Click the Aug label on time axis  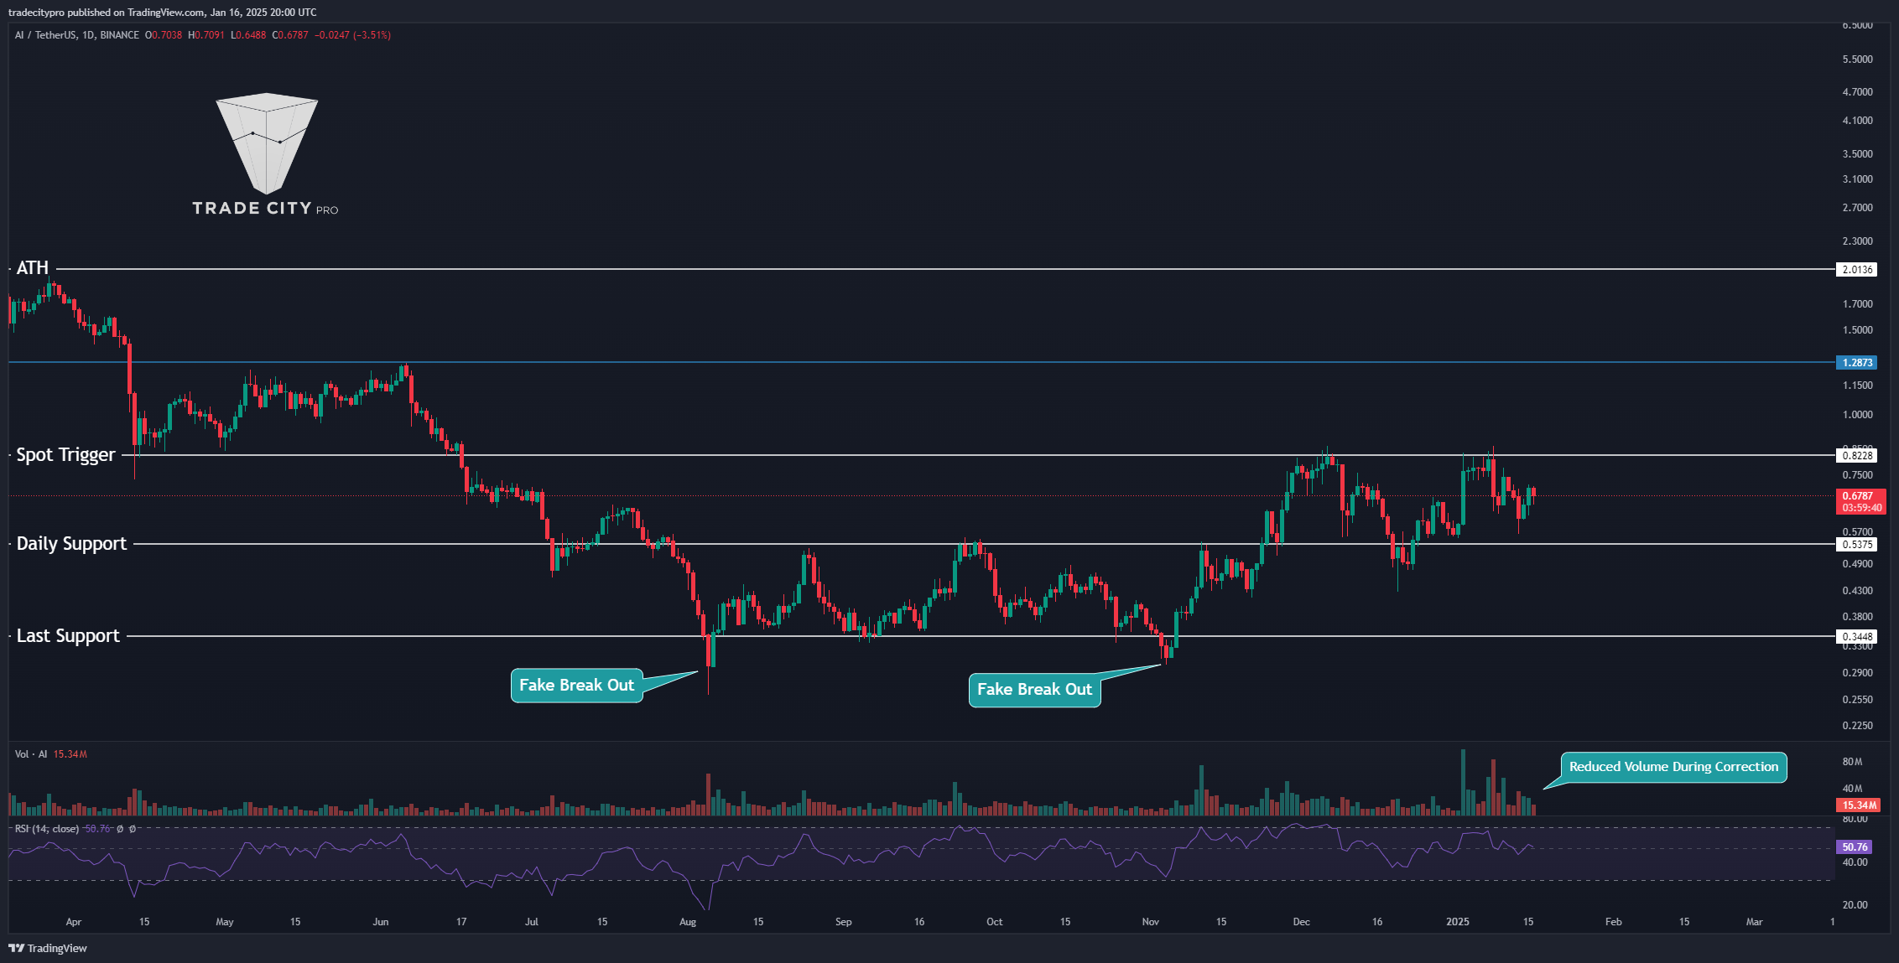pos(688,922)
